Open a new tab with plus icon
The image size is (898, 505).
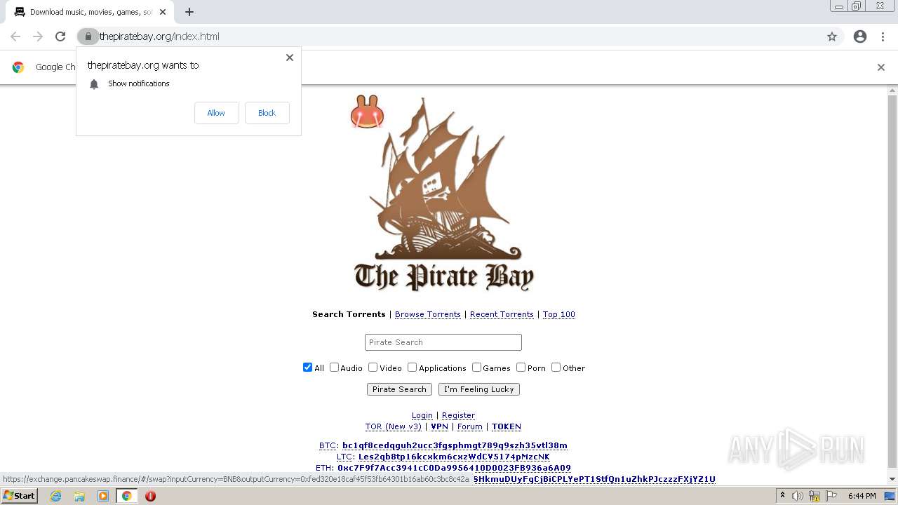189,12
